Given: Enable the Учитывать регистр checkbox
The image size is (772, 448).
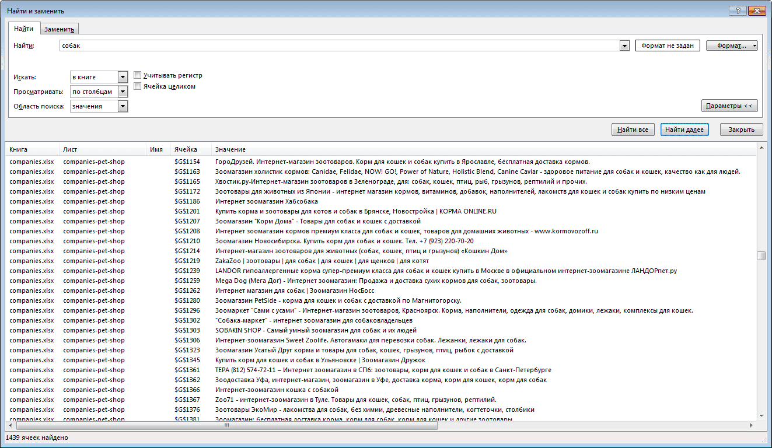Looking at the screenshot, I should click(x=138, y=75).
